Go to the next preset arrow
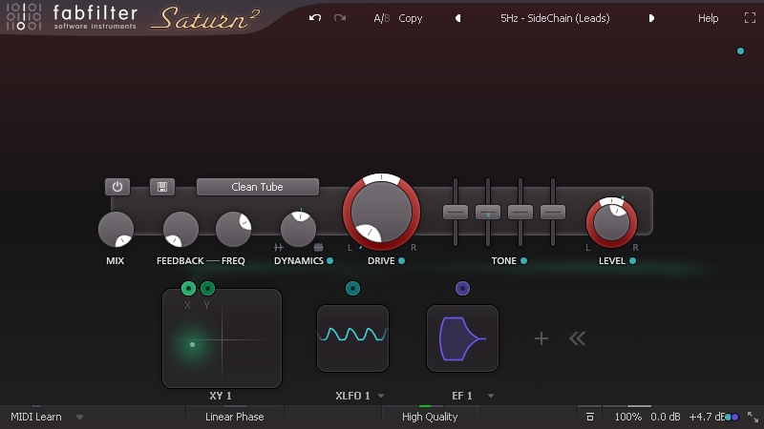This screenshot has width=764, height=429. pos(651,18)
